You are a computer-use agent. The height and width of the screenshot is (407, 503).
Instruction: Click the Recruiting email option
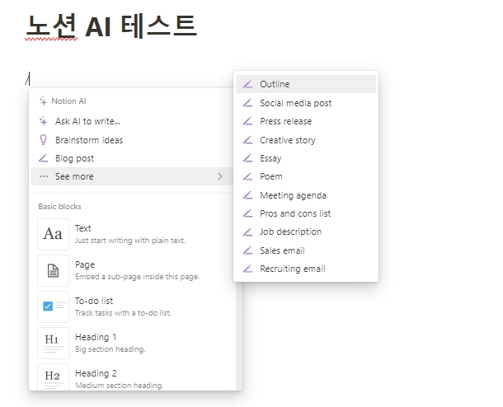pos(292,269)
